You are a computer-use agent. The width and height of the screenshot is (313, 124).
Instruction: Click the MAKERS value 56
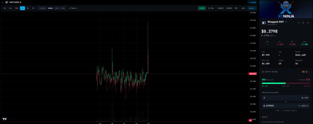click(297, 64)
